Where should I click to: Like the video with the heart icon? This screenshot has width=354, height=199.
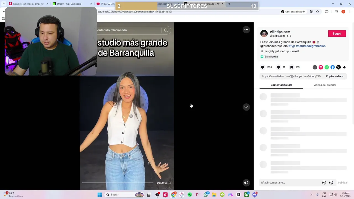(262, 67)
